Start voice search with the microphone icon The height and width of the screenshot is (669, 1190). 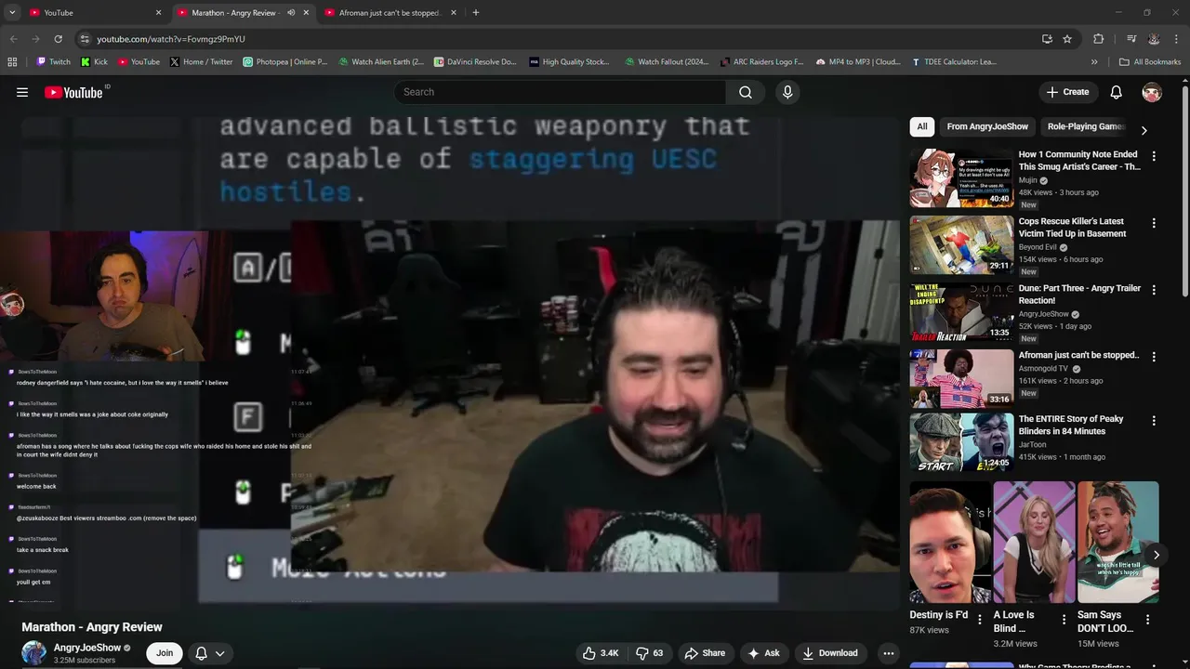[787, 92]
